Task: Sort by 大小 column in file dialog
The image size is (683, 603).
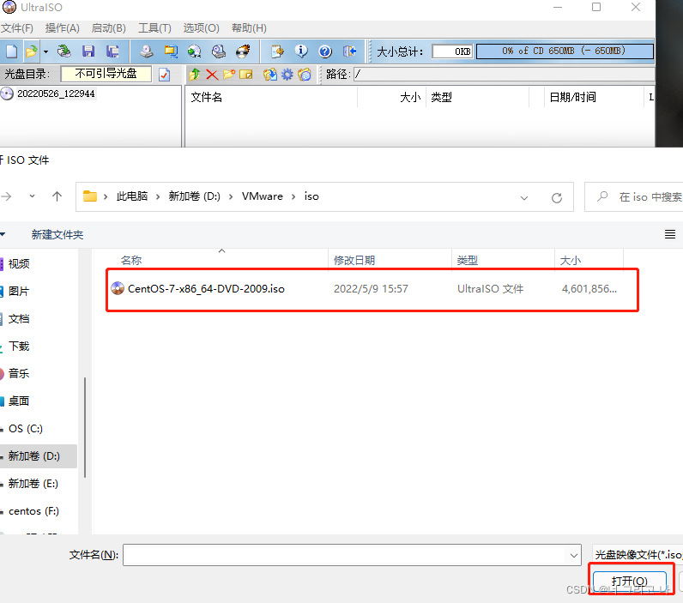Action: [571, 261]
